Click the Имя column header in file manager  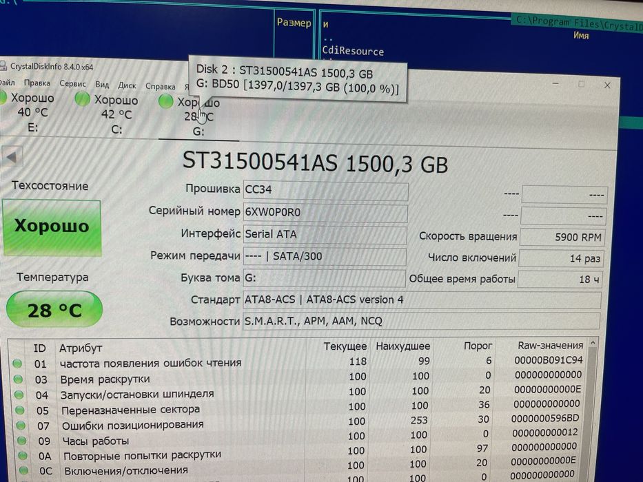[x=581, y=36]
